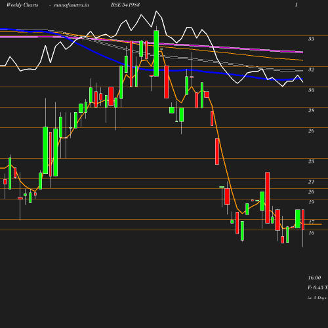The image size is (328, 328).
Task: Click the price axis label 32
Action: pos(311,70)
